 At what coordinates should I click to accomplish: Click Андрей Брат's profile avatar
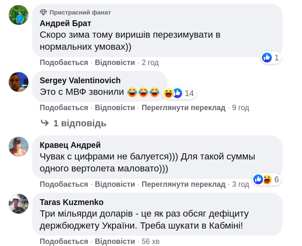pyautogui.click(x=19, y=15)
